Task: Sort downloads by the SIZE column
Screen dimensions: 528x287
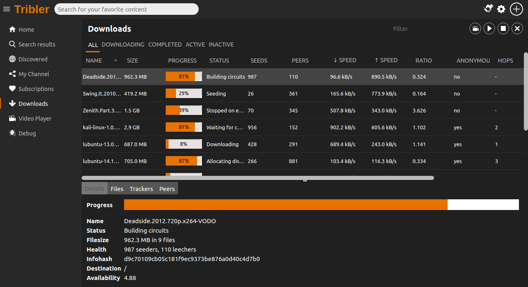Action: [143, 61]
